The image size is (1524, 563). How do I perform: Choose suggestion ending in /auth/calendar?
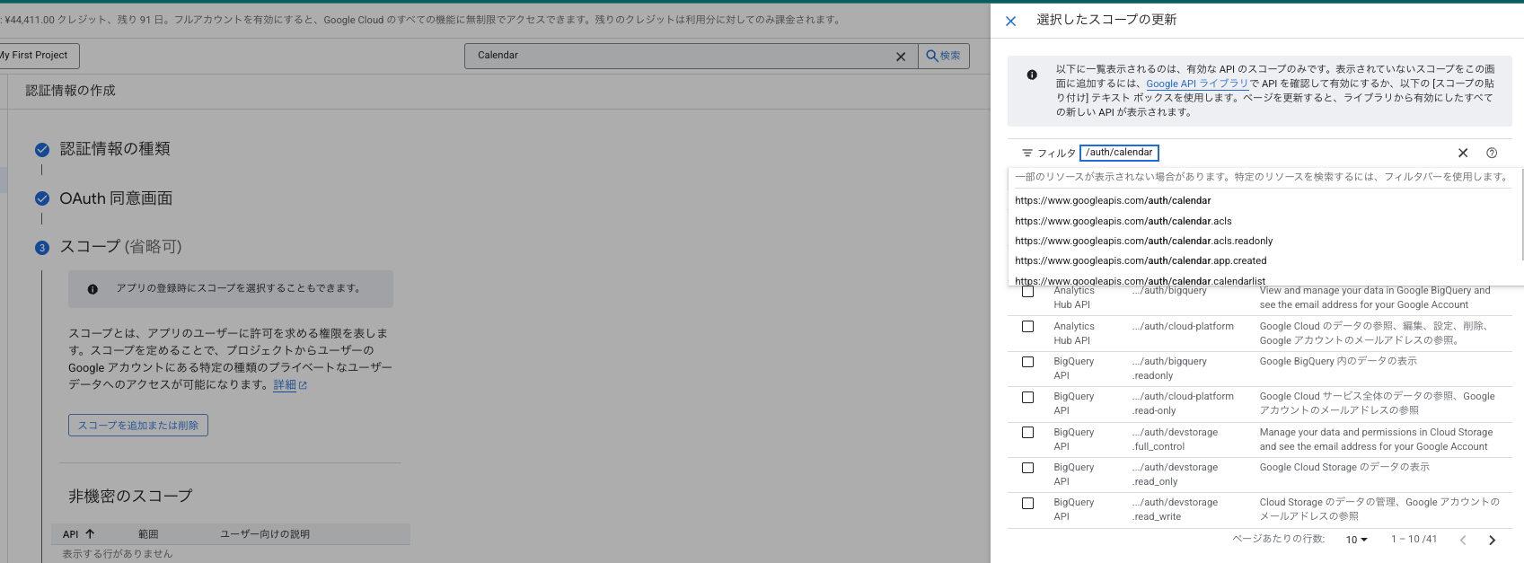coord(1113,200)
